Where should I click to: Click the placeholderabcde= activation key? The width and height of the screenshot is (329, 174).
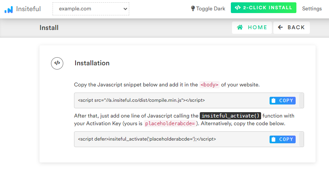pos(170,123)
